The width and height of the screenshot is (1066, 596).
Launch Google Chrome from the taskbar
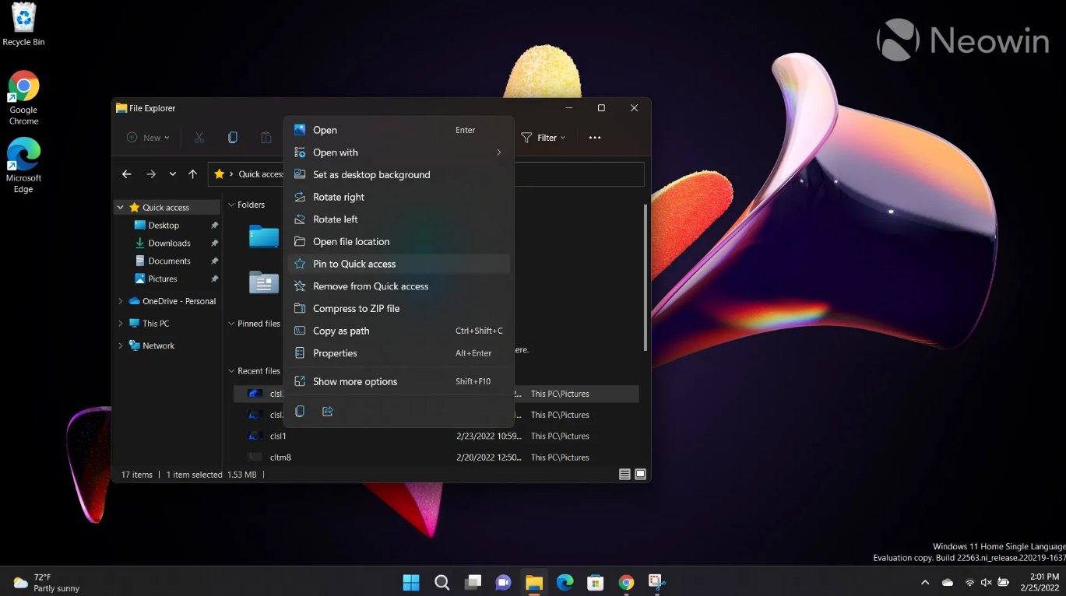pyautogui.click(x=625, y=581)
